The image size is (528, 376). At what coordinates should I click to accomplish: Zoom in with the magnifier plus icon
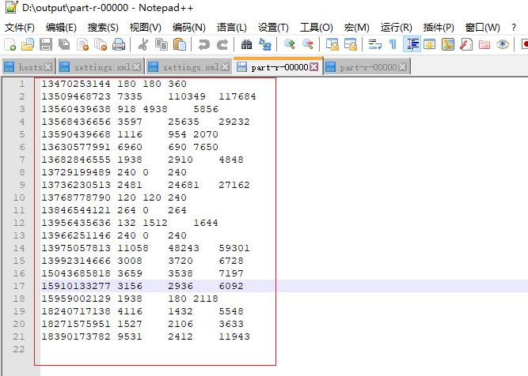[289, 44]
